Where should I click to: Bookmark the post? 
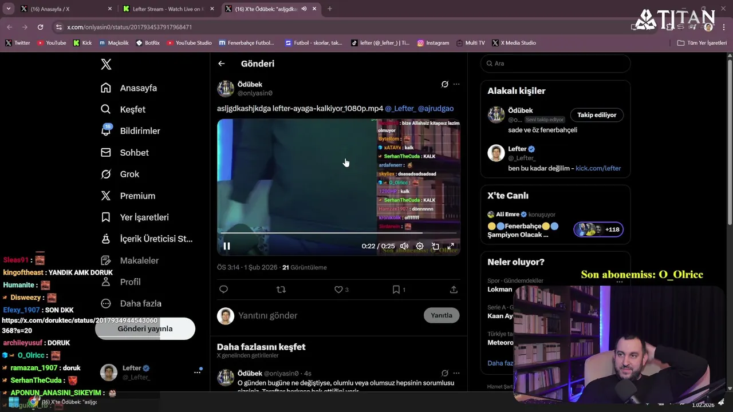(x=396, y=290)
